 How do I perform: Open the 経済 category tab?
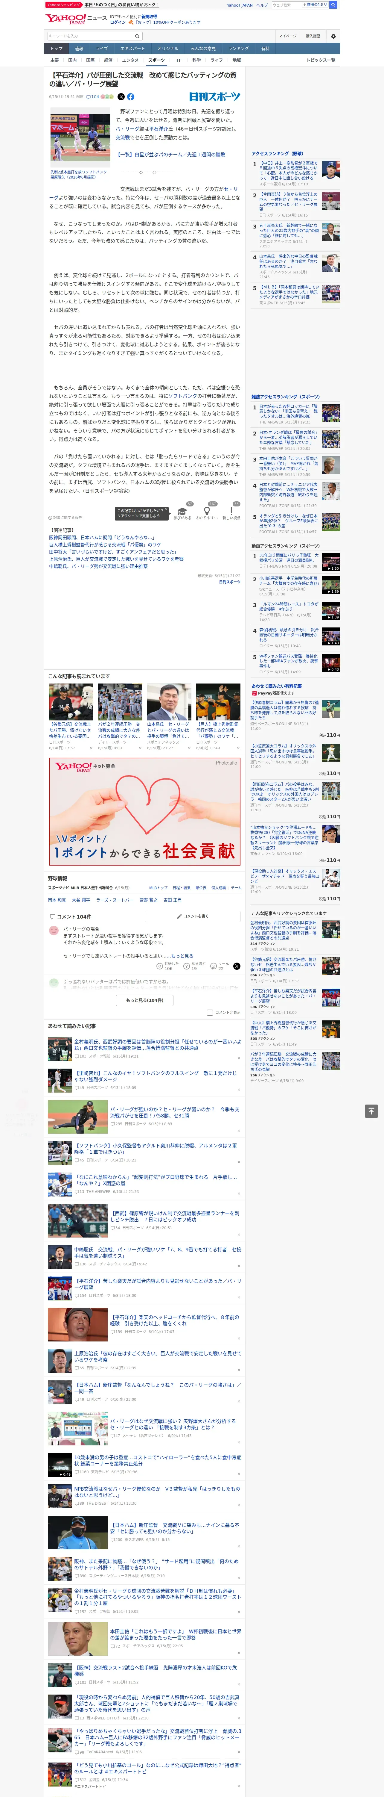[108, 60]
